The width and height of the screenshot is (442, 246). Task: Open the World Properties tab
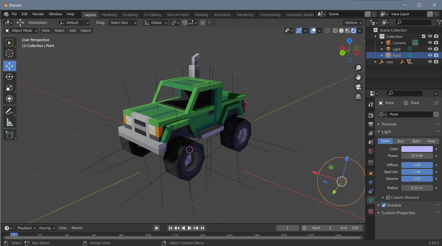370,151
